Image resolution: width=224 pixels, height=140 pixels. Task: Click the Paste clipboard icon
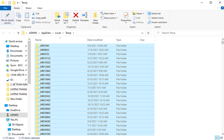pyautogui.click(x=27, y=15)
